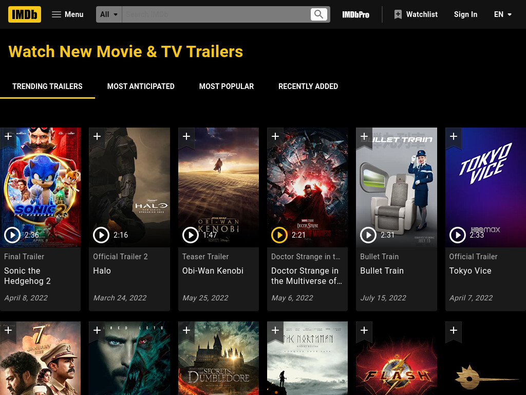Add the Morbius poster to watchlist
This screenshot has height=395, width=526.
97,331
